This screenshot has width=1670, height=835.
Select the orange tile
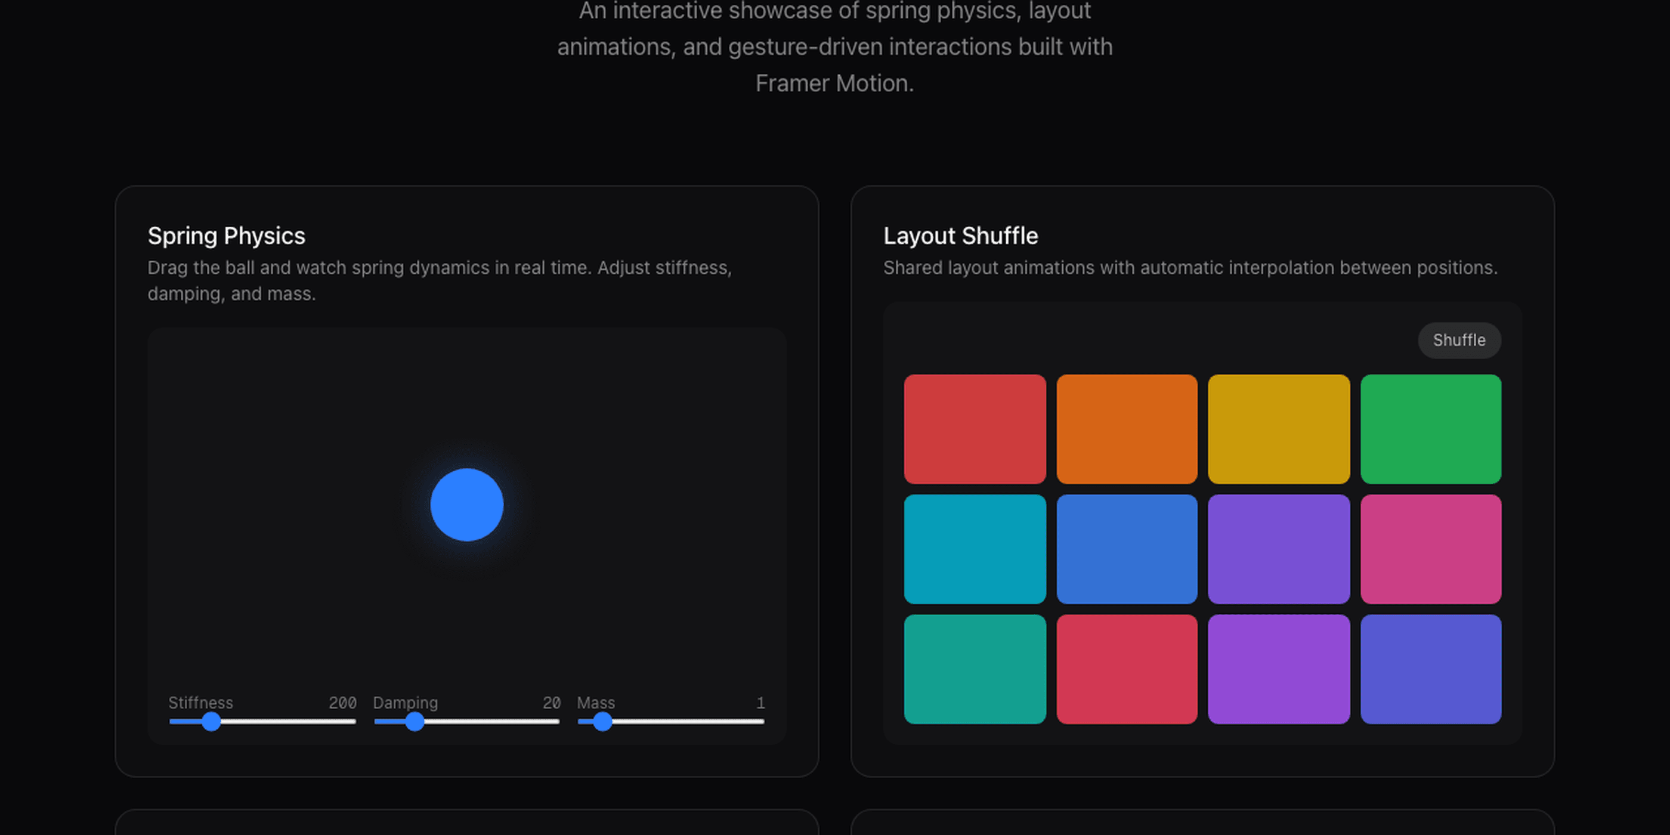pyautogui.click(x=1127, y=428)
